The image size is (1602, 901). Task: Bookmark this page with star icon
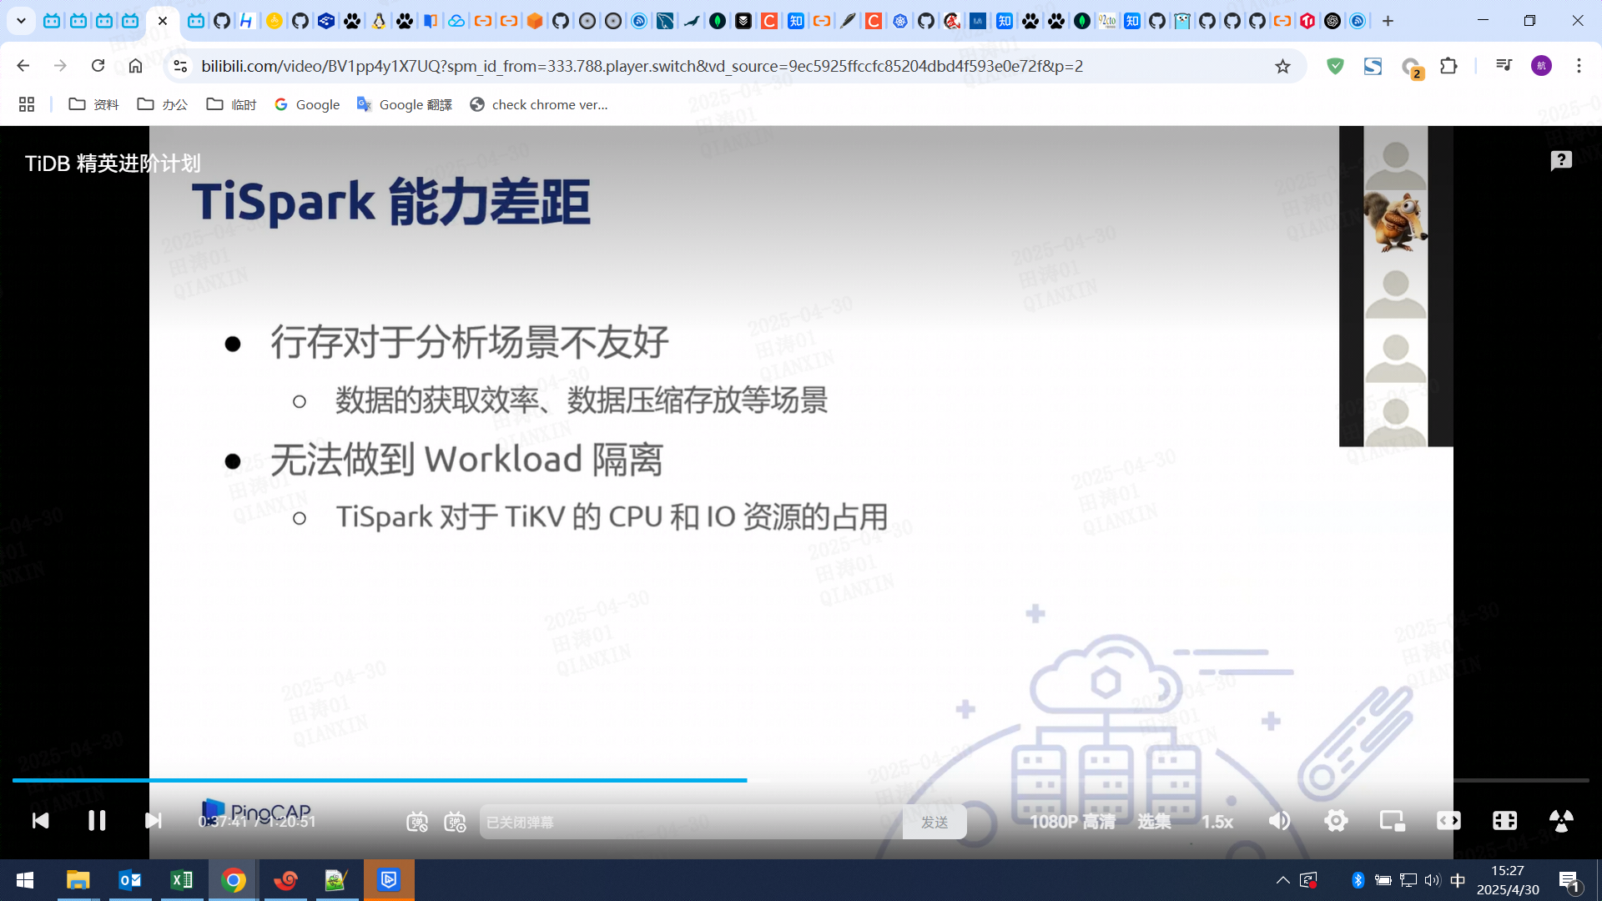pos(1282,66)
